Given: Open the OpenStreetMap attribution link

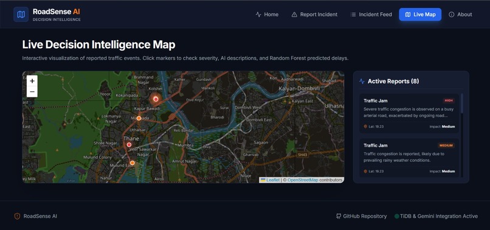Looking at the screenshot, I should [x=303, y=180].
